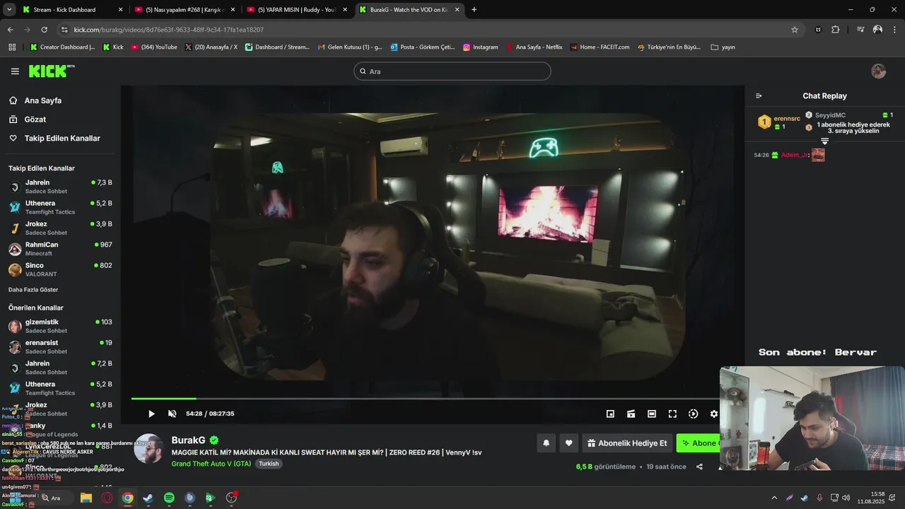Open video player settings gear

pos(714,414)
